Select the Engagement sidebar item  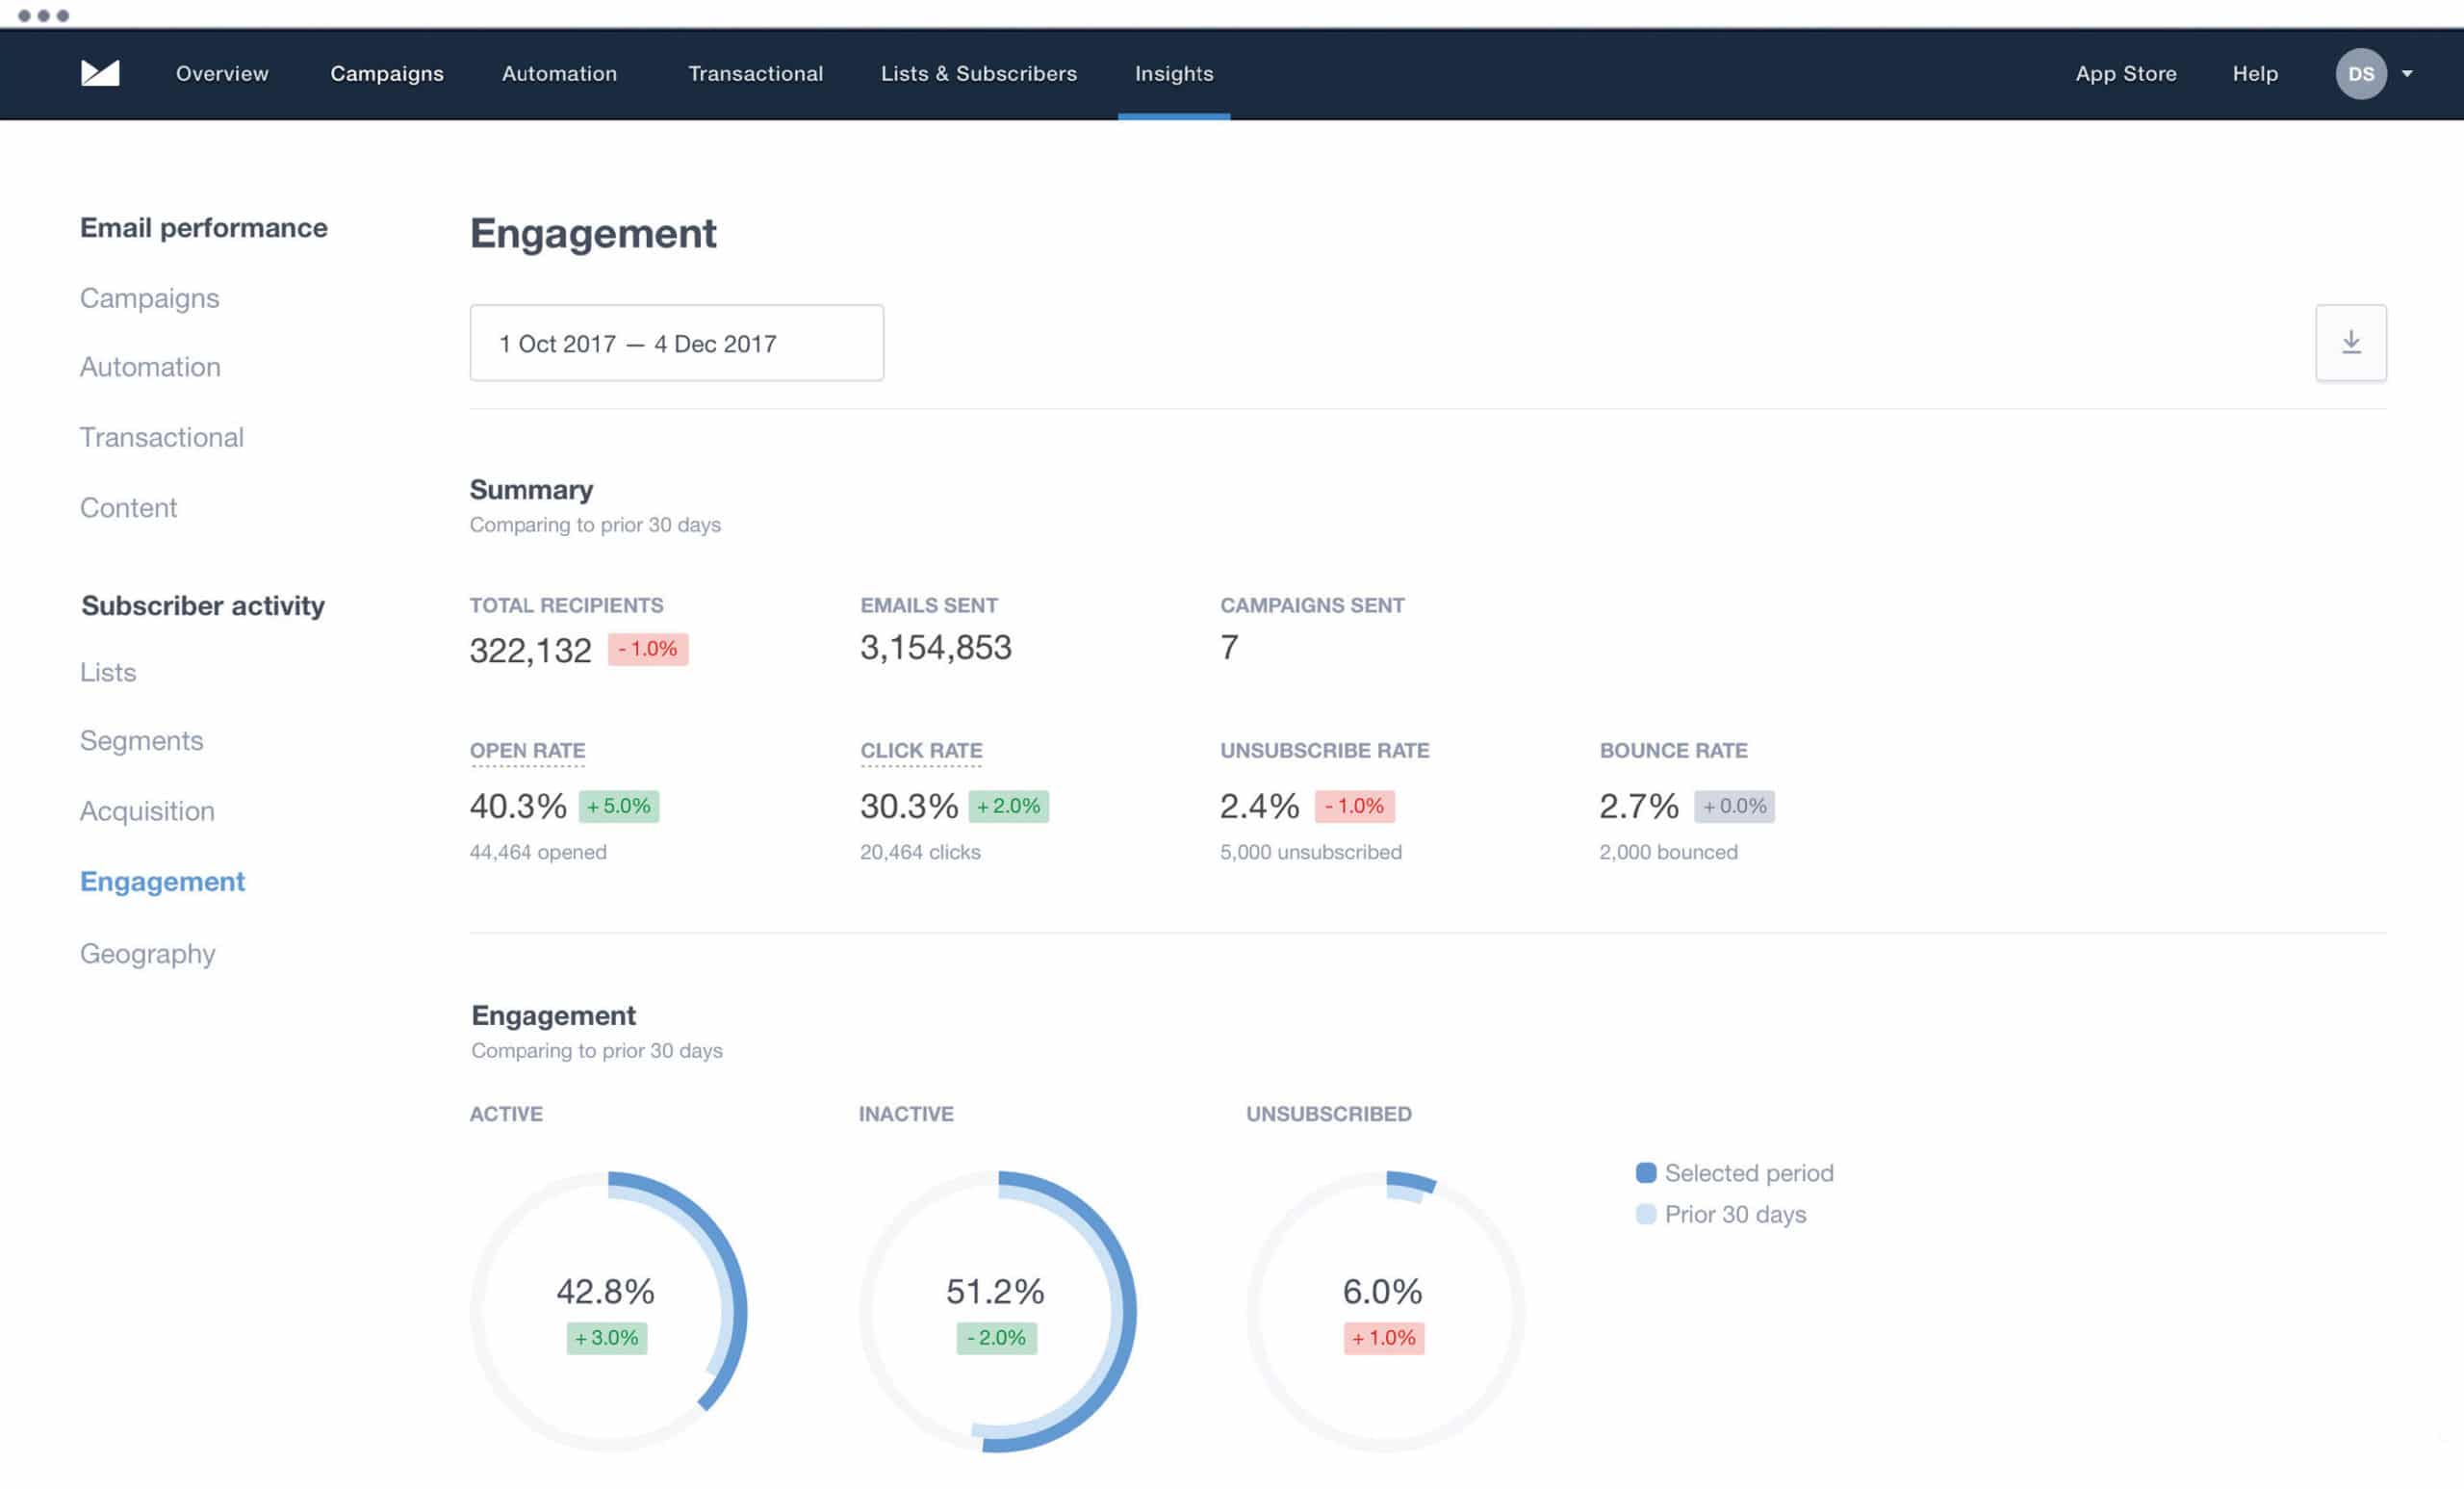pyautogui.click(x=162, y=881)
